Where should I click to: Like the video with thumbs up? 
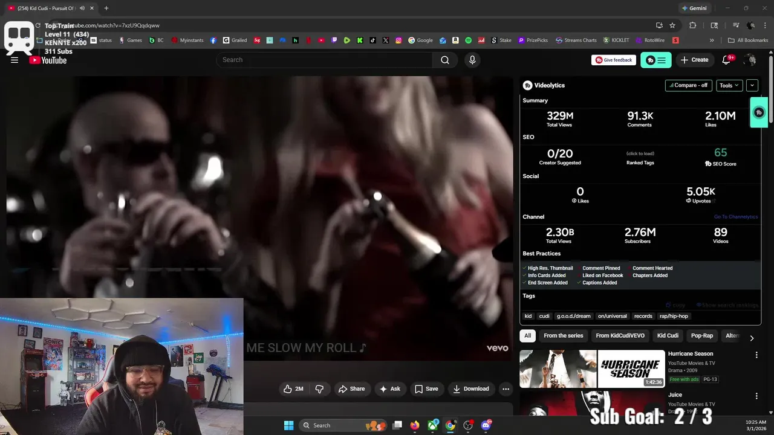(x=293, y=388)
